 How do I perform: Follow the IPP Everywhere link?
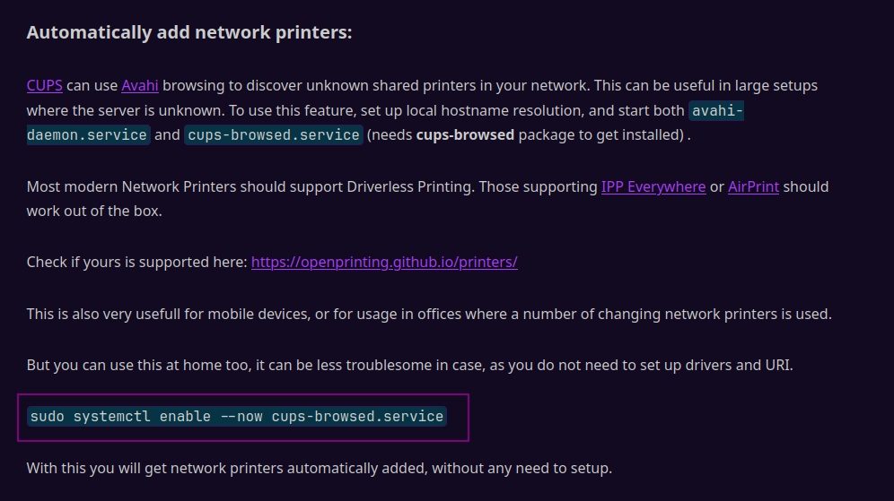(653, 186)
